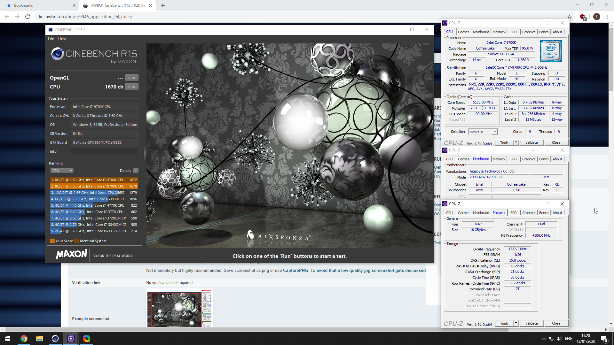Click the Your Score orange legend swatch
This screenshot has width=614, height=345.
pos(52,241)
